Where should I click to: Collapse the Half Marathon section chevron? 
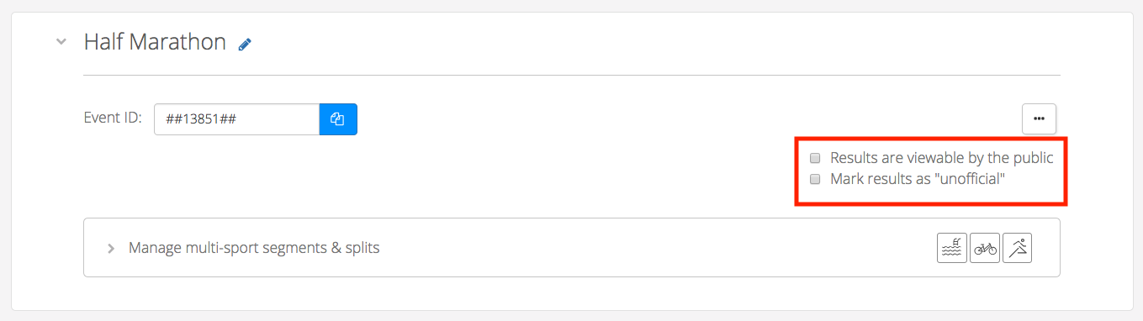[x=61, y=42]
